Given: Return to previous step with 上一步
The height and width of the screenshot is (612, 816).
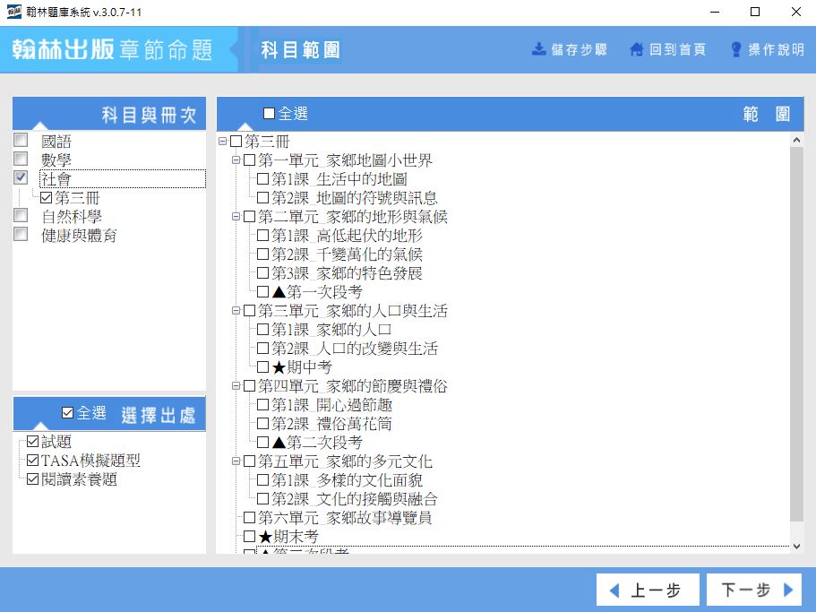Looking at the screenshot, I should pyautogui.click(x=643, y=590).
